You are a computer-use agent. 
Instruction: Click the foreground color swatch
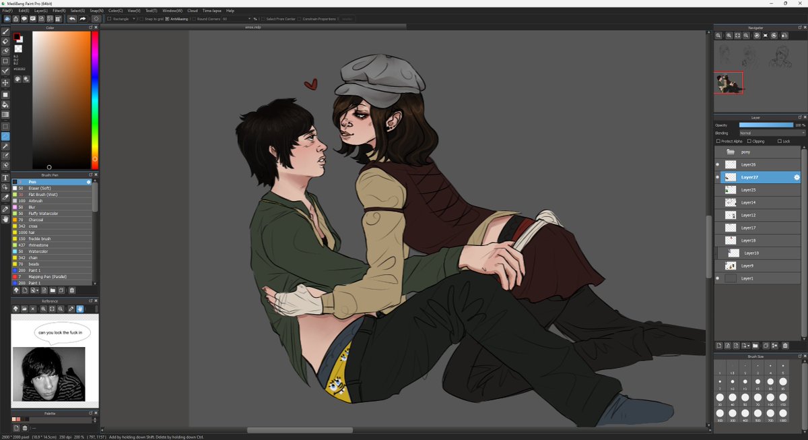[18, 37]
